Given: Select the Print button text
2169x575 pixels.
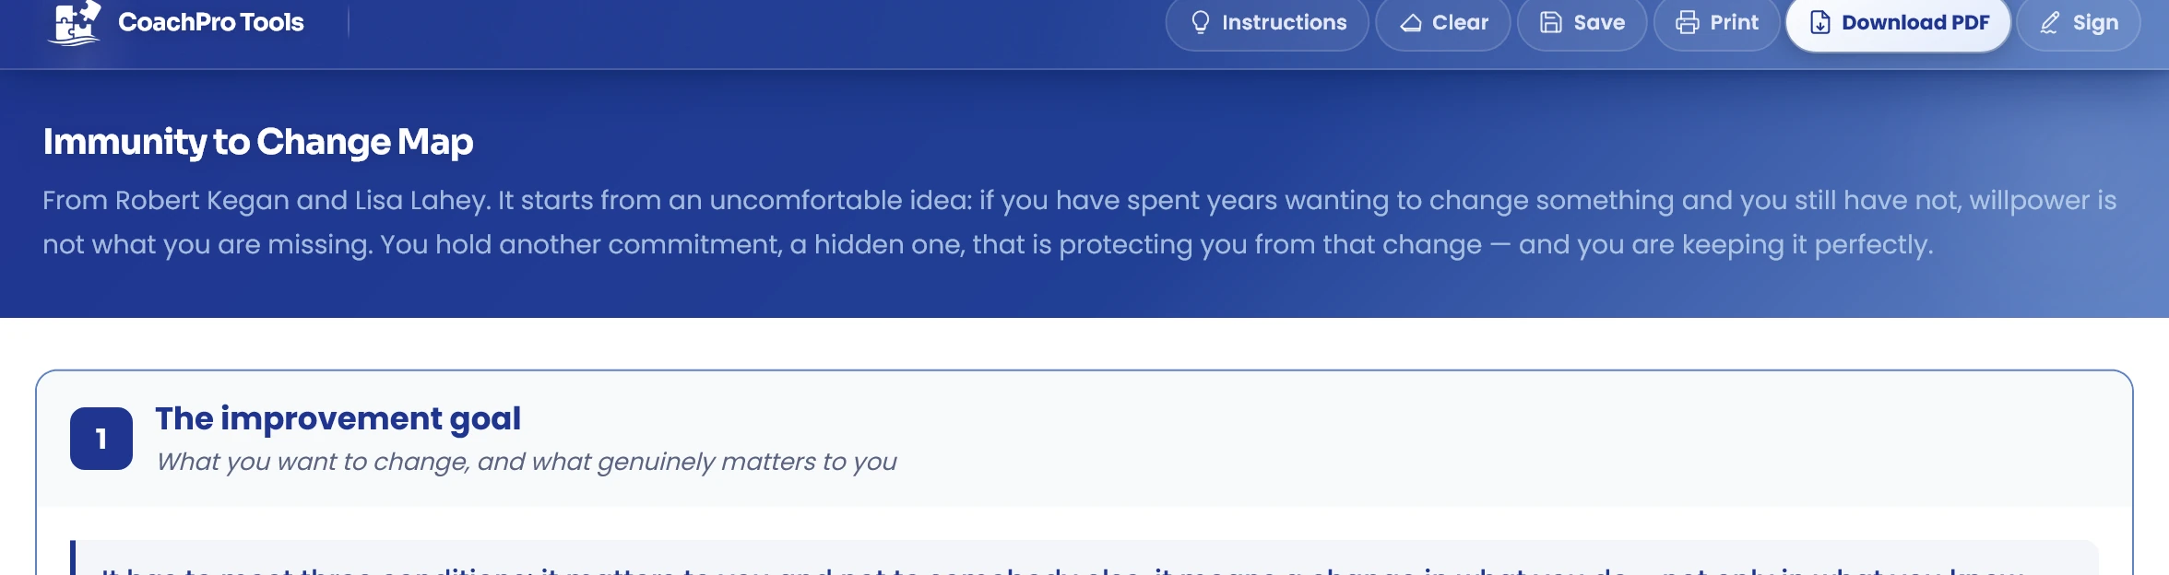Looking at the screenshot, I should pos(1734,22).
